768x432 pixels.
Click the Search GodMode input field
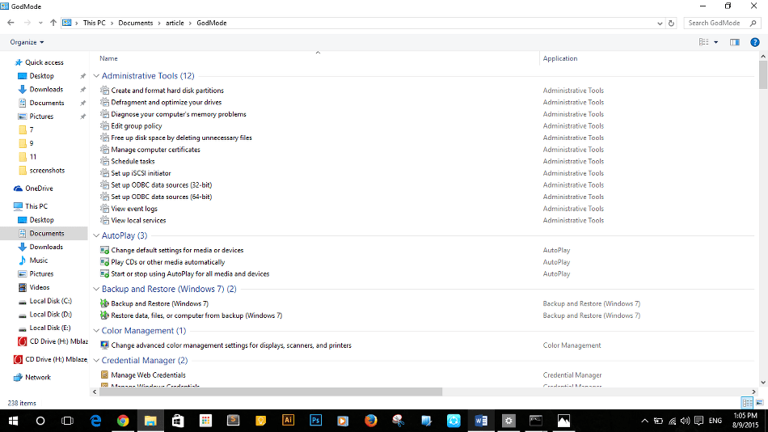[718, 23]
